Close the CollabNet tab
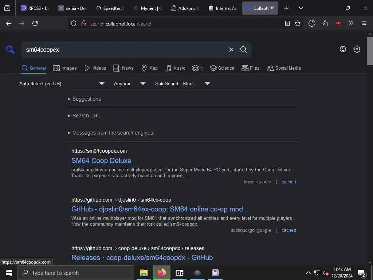Viewport: 373px width, 280px height. tap(272, 8)
